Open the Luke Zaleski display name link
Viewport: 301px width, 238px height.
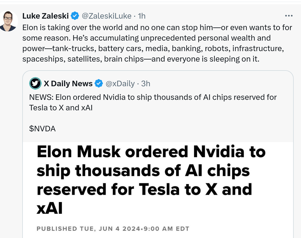(46, 16)
